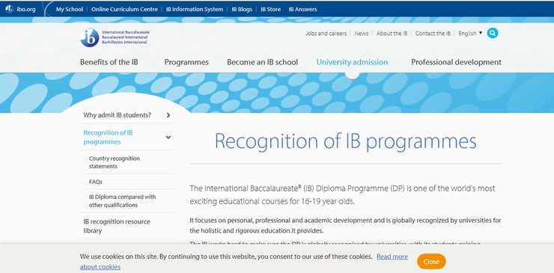This screenshot has width=554, height=273.
Task: Collapse Recognition of IB programmes chevron
Action: [x=168, y=137]
